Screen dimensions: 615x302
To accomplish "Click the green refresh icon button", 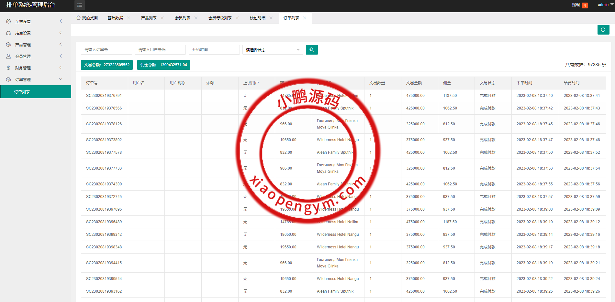I will pos(603,30).
